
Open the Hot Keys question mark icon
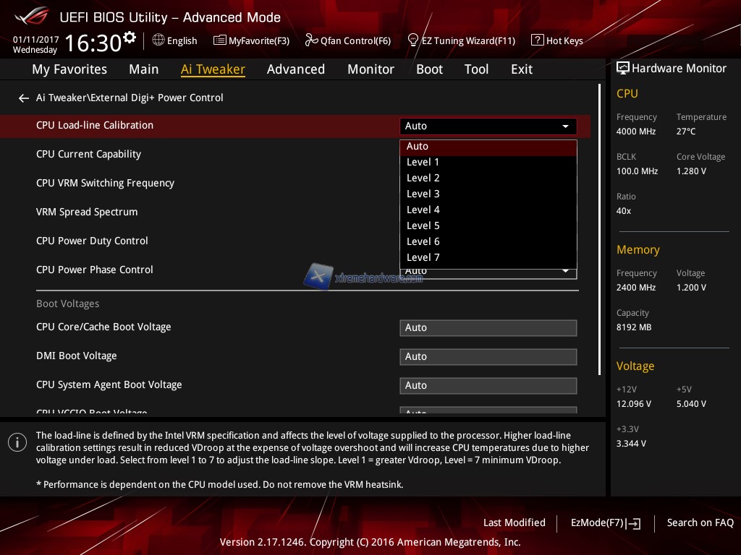click(537, 40)
